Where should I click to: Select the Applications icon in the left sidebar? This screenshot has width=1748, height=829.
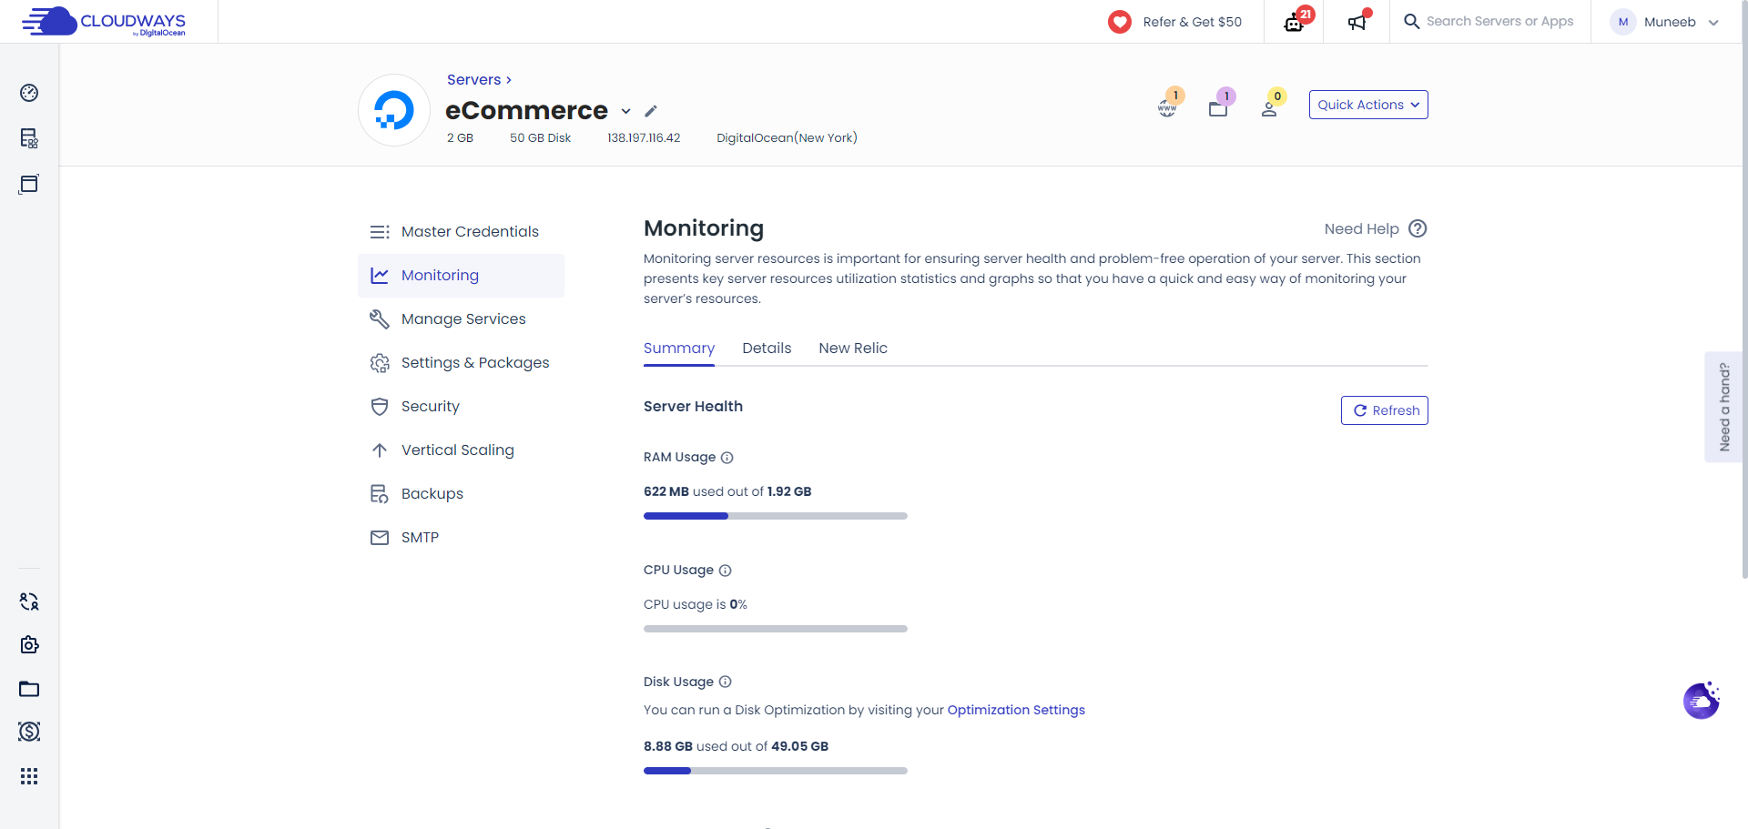click(29, 184)
